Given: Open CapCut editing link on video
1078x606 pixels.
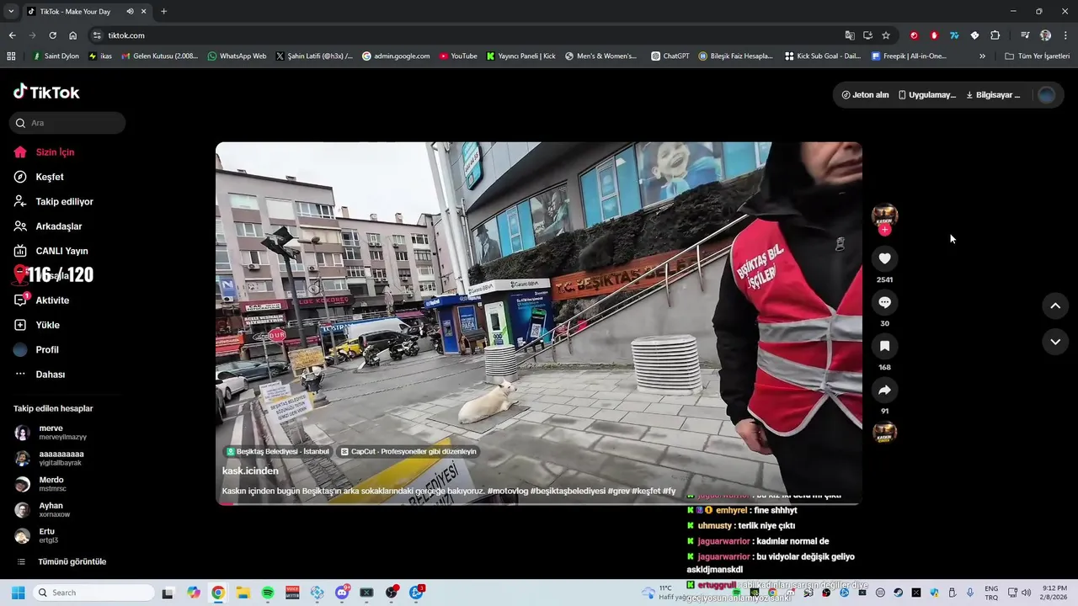Looking at the screenshot, I should click(408, 452).
